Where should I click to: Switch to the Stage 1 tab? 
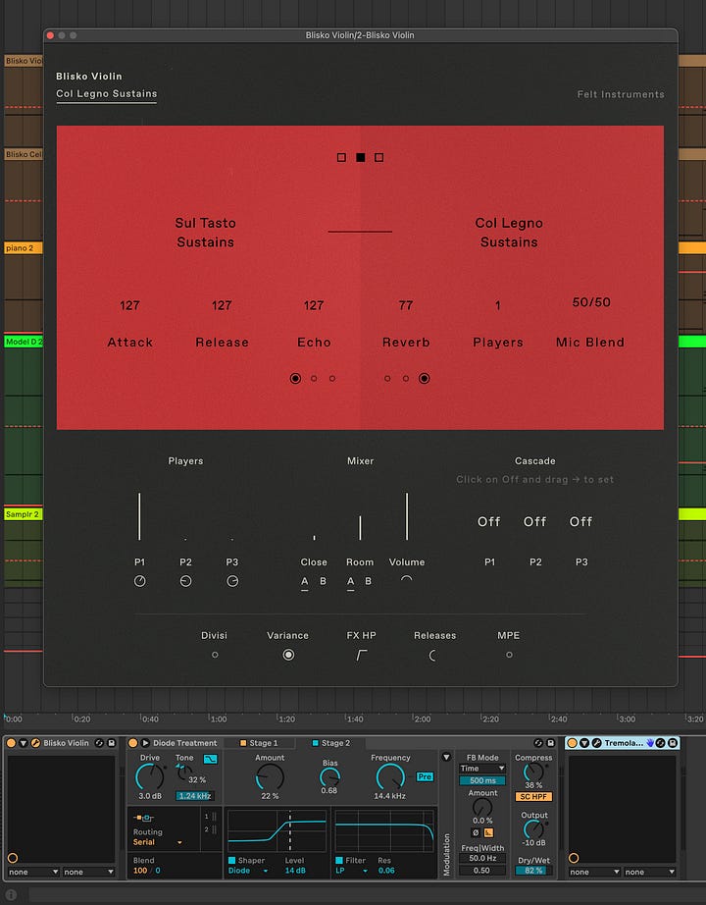(259, 743)
